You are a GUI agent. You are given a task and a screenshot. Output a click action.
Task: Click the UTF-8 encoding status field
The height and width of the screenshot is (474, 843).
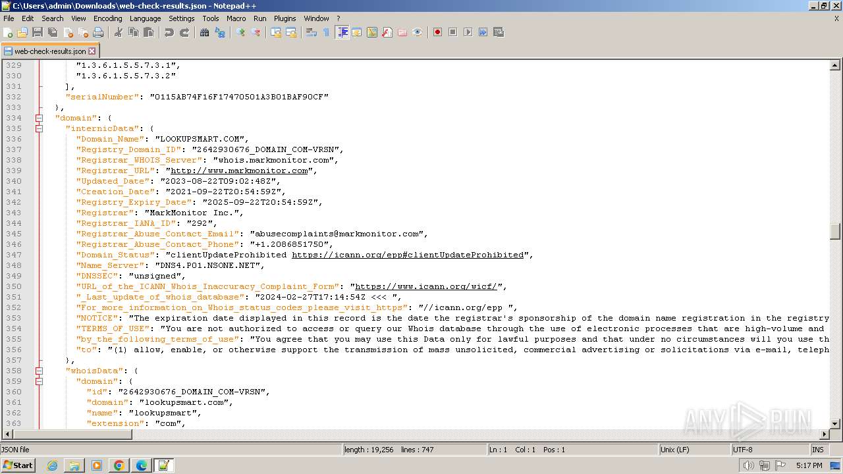769,450
